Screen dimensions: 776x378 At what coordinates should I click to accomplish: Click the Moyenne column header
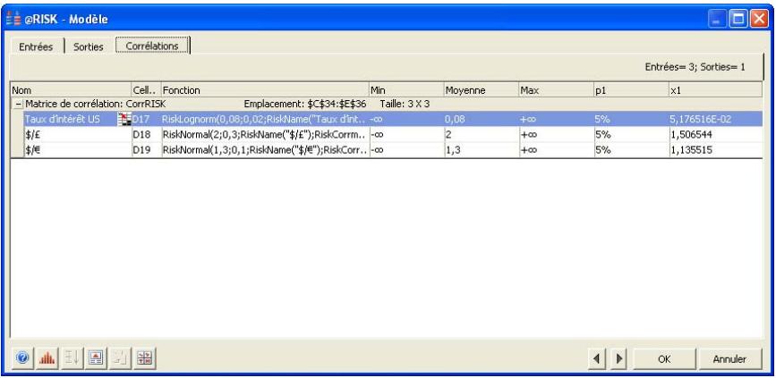[479, 90]
